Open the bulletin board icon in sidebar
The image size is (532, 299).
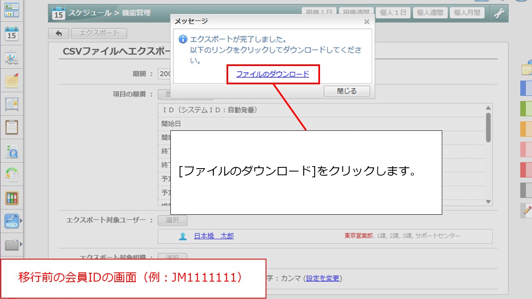[12, 104]
